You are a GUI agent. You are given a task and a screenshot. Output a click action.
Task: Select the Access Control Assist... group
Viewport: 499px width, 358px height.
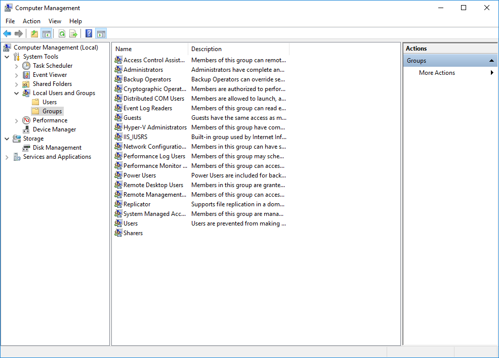[154, 60]
